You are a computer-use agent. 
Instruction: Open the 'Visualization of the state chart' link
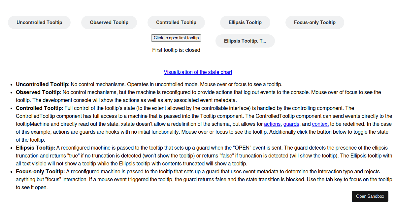tap(198, 72)
